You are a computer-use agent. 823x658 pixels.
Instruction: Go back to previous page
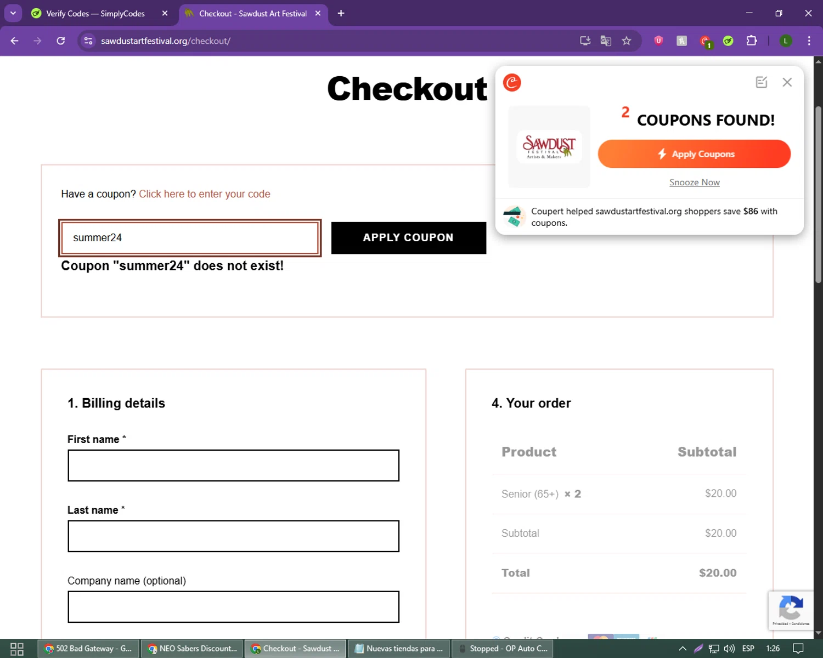pos(15,41)
